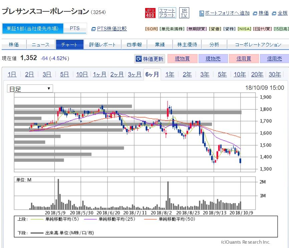Screen dimensions: 289x248
Task: Set the chart period to 2日
Action: [29, 74]
